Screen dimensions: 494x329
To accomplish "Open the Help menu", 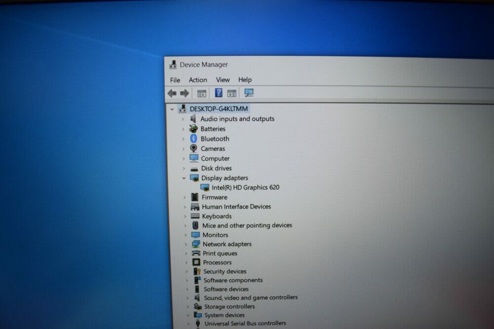I will [245, 79].
